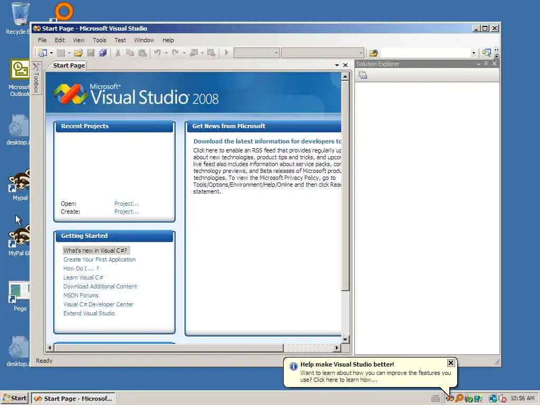Click the orange magnifier tray icon
The image size is (540, 405).
click(x=459, y=398)
